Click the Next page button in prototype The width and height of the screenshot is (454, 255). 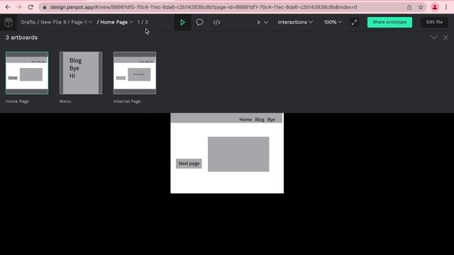pyautogui.click(x=189, y=164)
